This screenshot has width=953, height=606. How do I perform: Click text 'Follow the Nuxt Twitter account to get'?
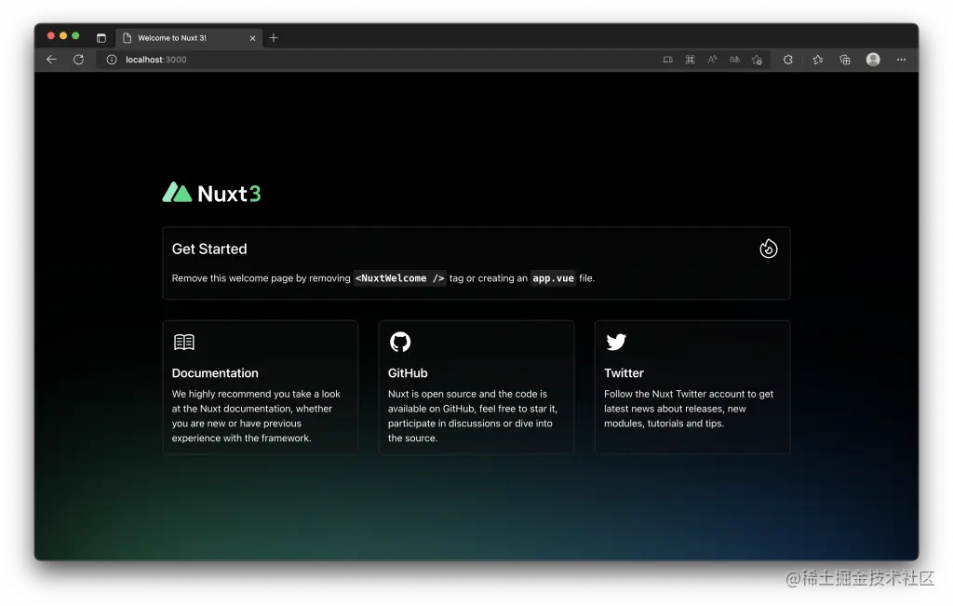(689, 394)
